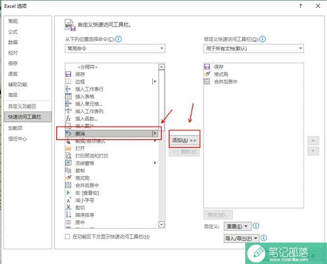This screenshot has width=327, height=264.
Task: Click the Insert Sheet Columns icon
Action: [x=68, y=111]
